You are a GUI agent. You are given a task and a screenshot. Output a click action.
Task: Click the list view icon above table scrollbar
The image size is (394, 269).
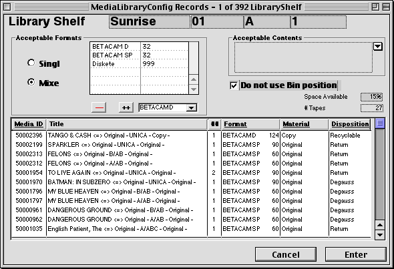tap(380, 123)
